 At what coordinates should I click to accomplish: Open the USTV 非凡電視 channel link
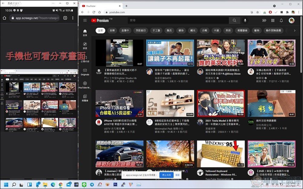coord(113,129)
